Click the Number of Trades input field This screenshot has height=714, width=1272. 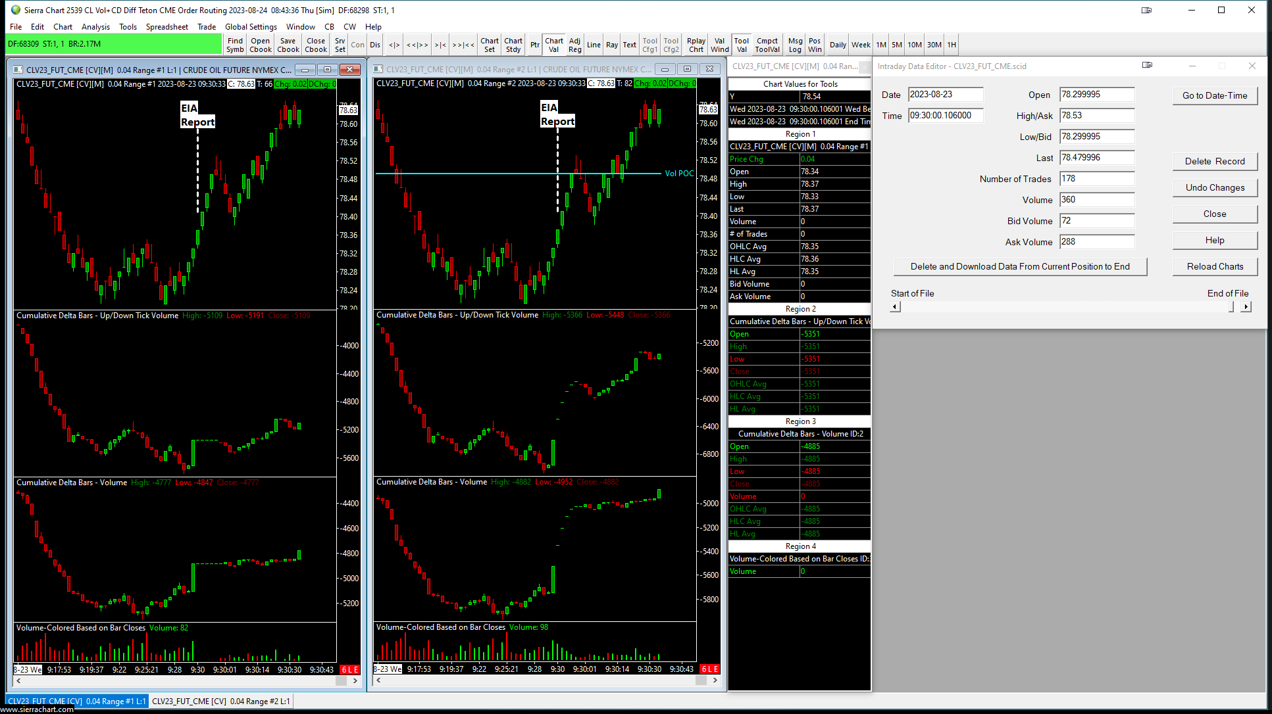click(x=1097, y=179)
